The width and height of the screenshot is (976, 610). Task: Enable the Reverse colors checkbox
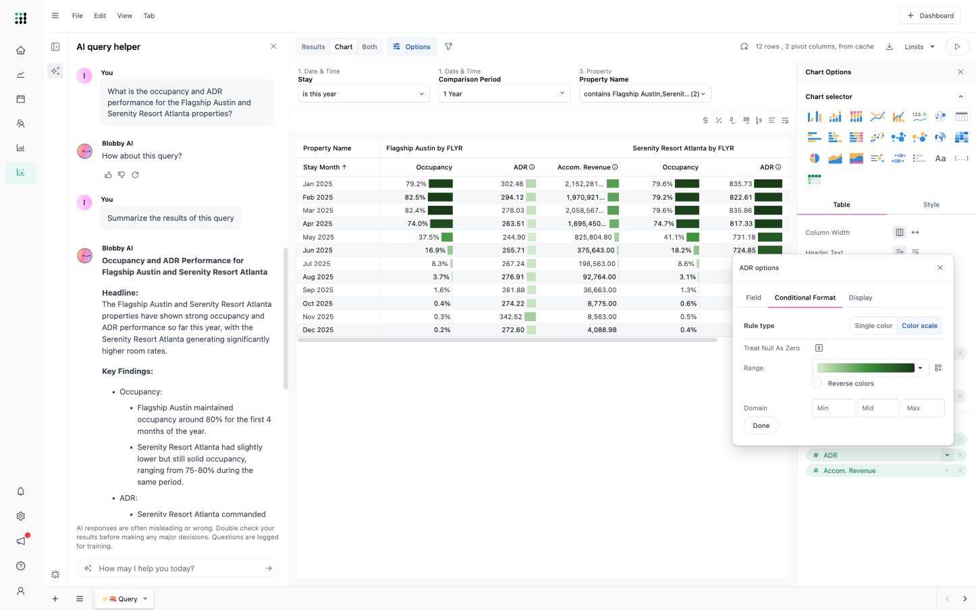pos(817,383)
